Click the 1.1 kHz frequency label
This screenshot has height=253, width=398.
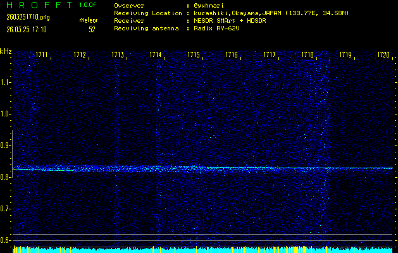point(4,82)
